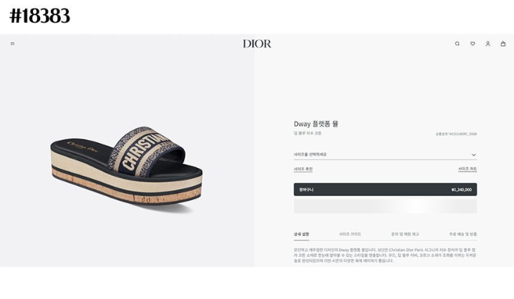Open the search magnifier icon
Viewport: 514px width, 299px height.
(457, 44)
